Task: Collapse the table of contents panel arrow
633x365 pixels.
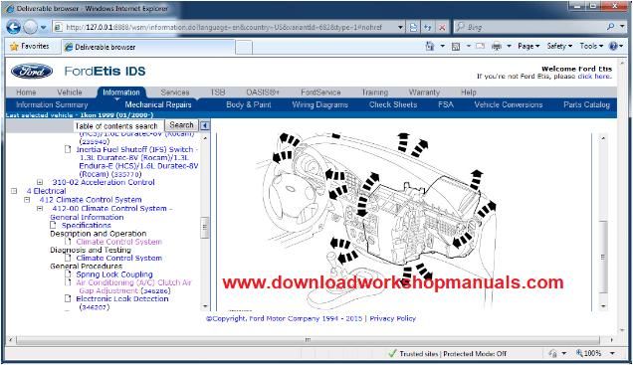Action: (205, 126)
